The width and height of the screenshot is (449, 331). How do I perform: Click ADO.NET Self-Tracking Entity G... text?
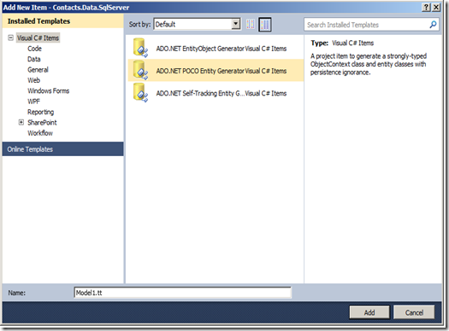click(x=199, y=93)
